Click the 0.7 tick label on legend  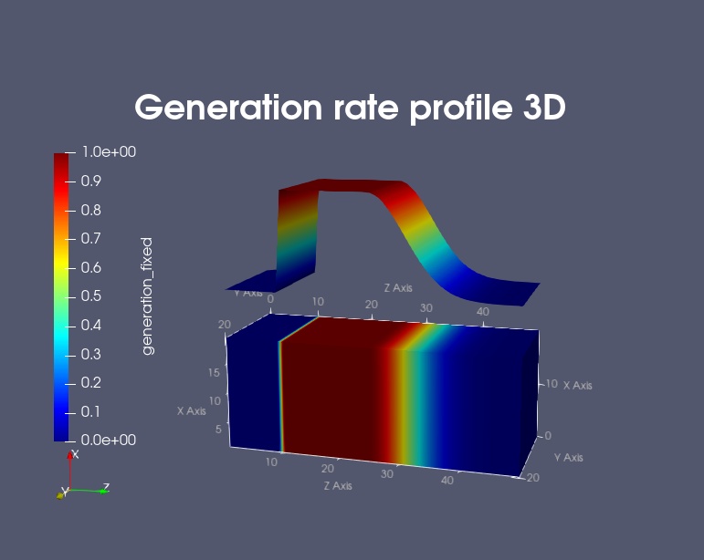[91, 239]
